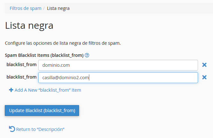The width and height of the screenshot is (213, 138).
Task: Click the second blacklist_from label
Action: point(21,77)
